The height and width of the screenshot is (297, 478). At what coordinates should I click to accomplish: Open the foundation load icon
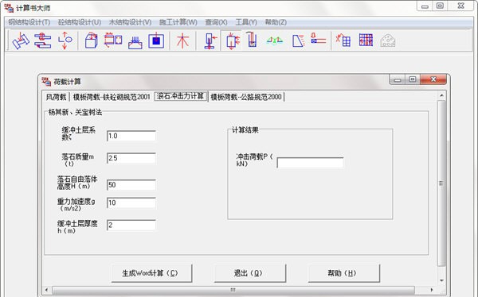135,43
